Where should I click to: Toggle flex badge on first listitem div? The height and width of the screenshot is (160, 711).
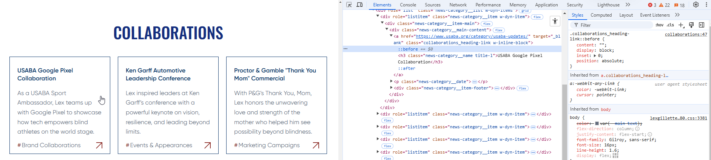click(x=537, y=17)
